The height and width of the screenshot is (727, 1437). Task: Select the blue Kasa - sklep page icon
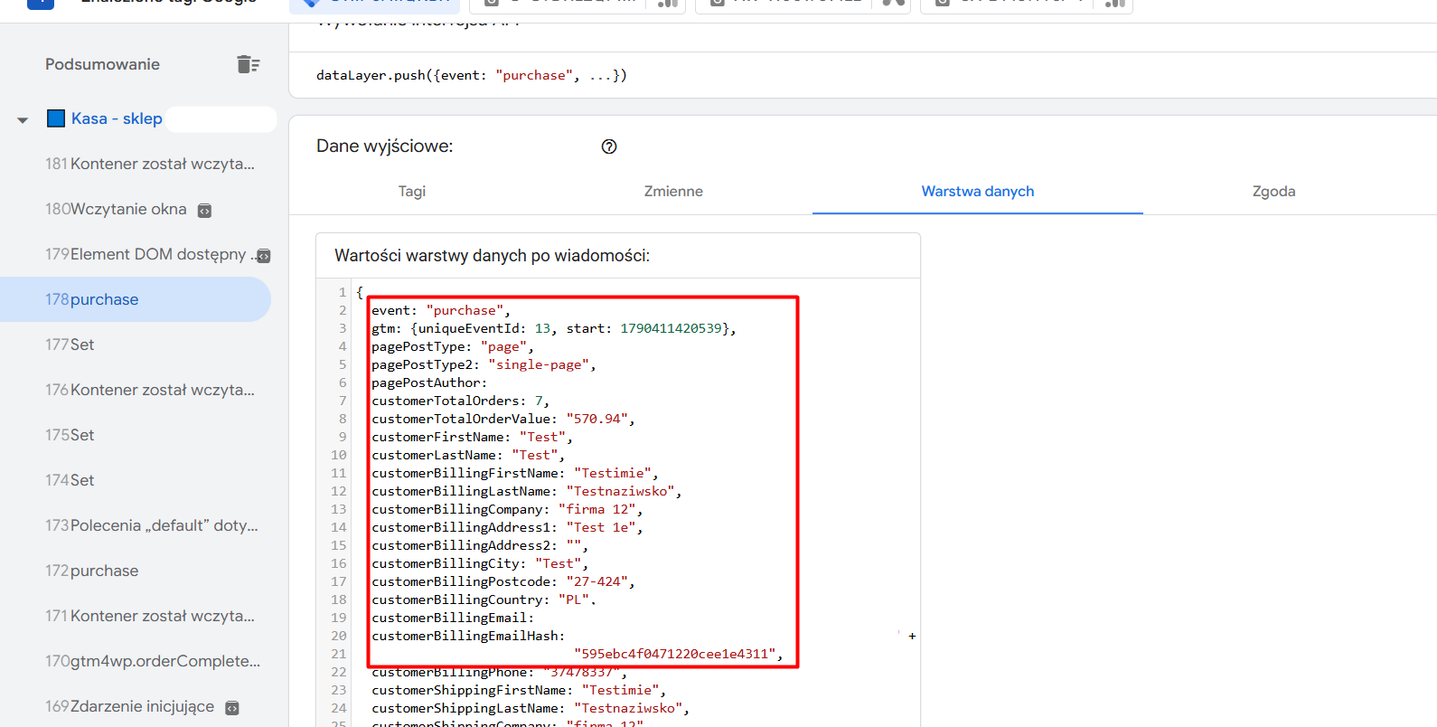(x=56, y=118)
